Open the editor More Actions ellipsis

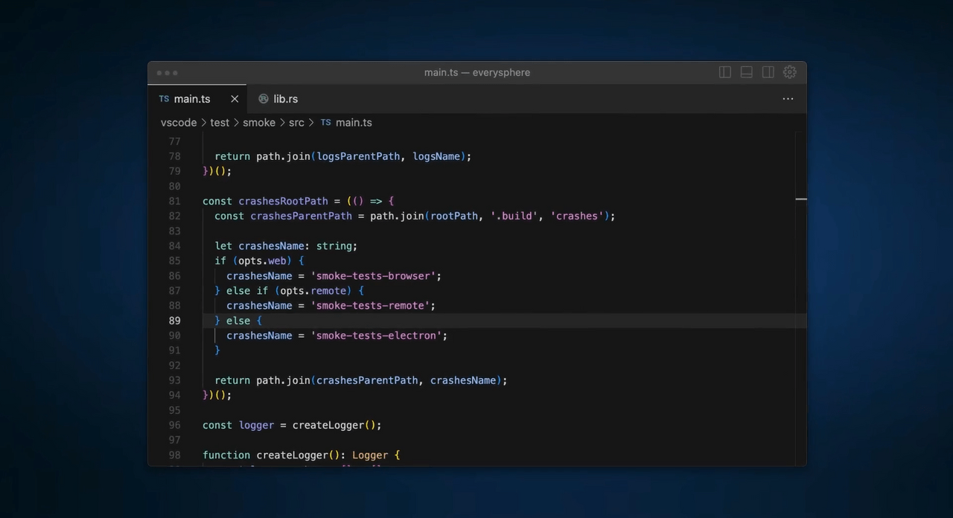pyautogui.click(x=788, y=99)
